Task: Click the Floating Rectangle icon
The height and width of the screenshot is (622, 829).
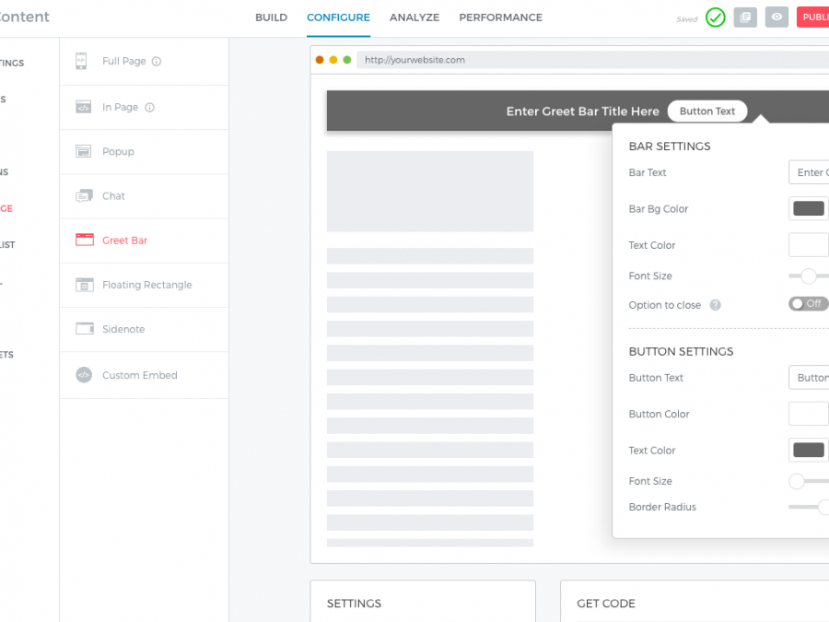Action: [x=84, y=285]
